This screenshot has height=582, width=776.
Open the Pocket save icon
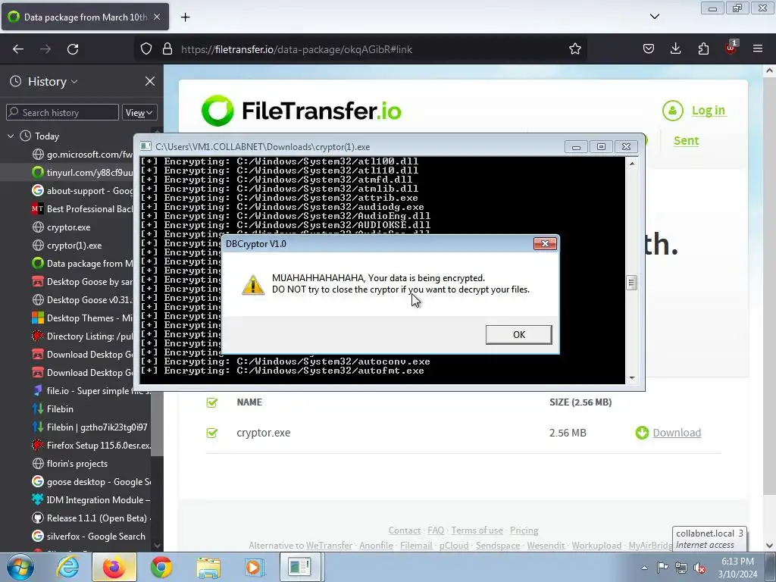click(x=649, y=49)
